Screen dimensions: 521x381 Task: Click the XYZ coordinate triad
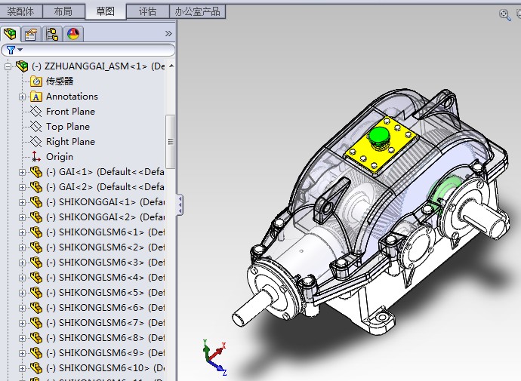click(x=214, y=358)
